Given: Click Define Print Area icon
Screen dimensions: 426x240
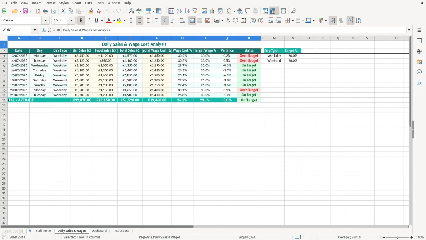Looking at the screenshot, I should (x=265, y=11).
